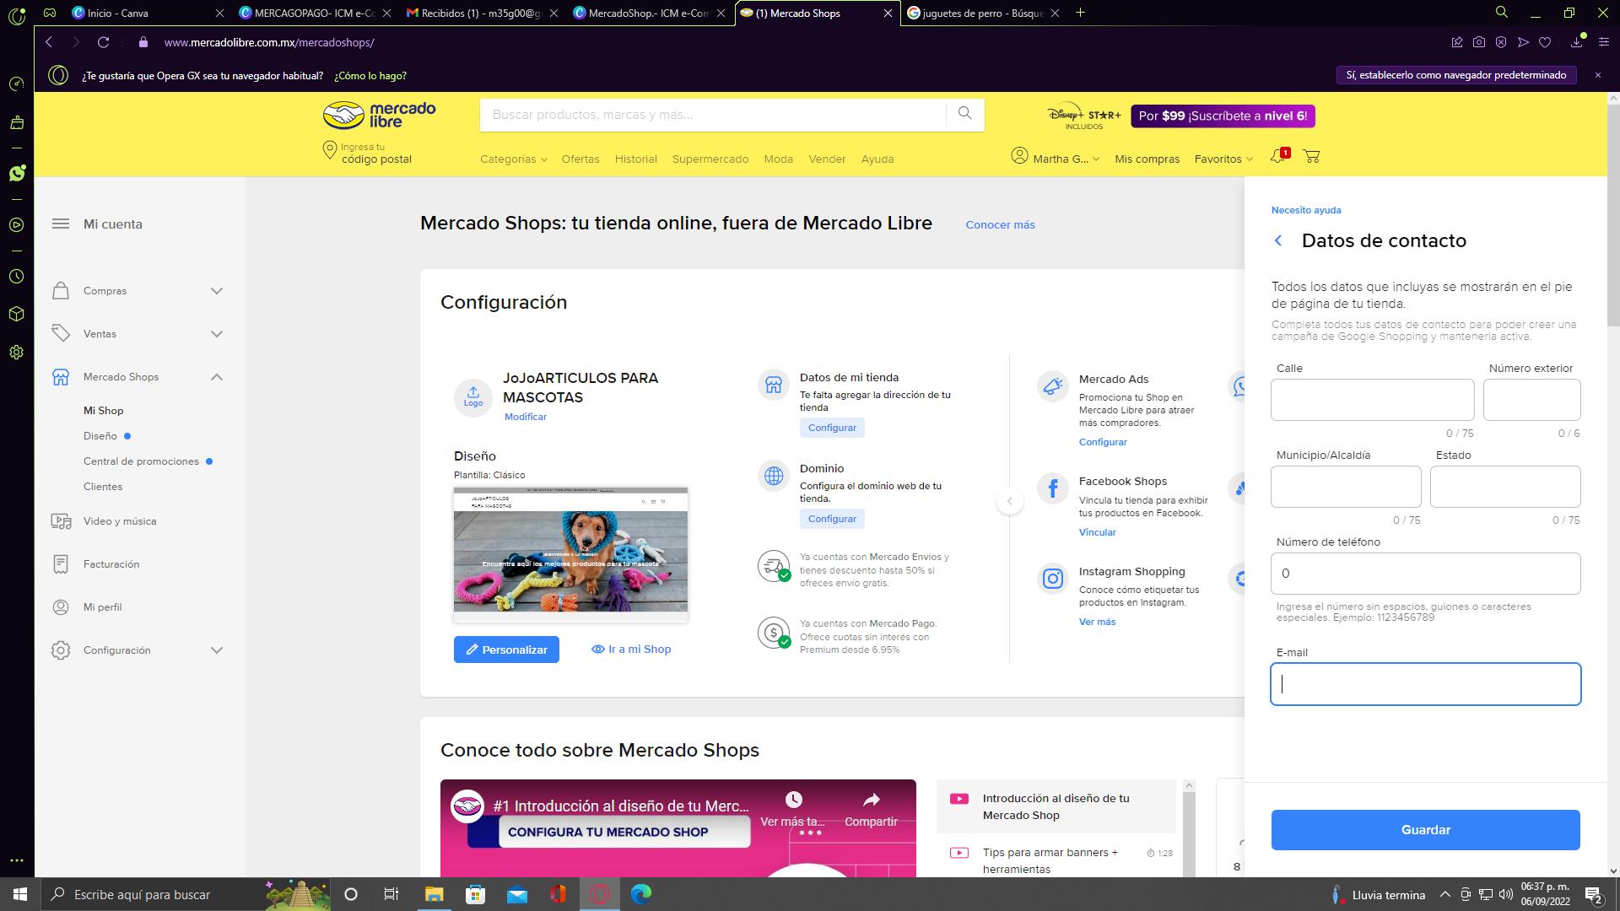Viewport: 1620px width, 911px height.
Task: Click the Personalizar button
Action: (506, 650)
